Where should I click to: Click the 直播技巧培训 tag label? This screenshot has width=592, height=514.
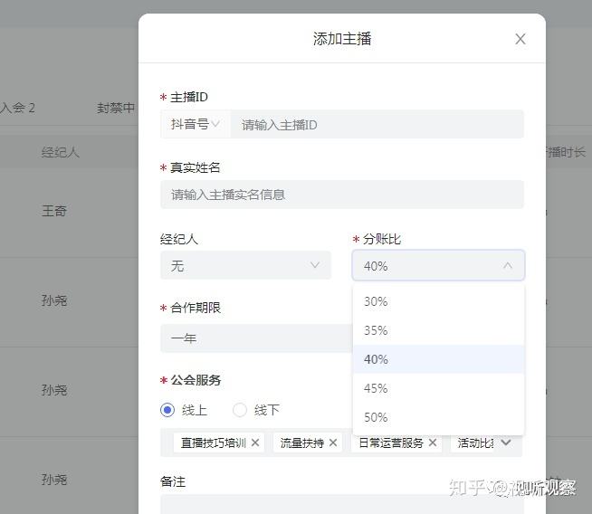[214, 443]
